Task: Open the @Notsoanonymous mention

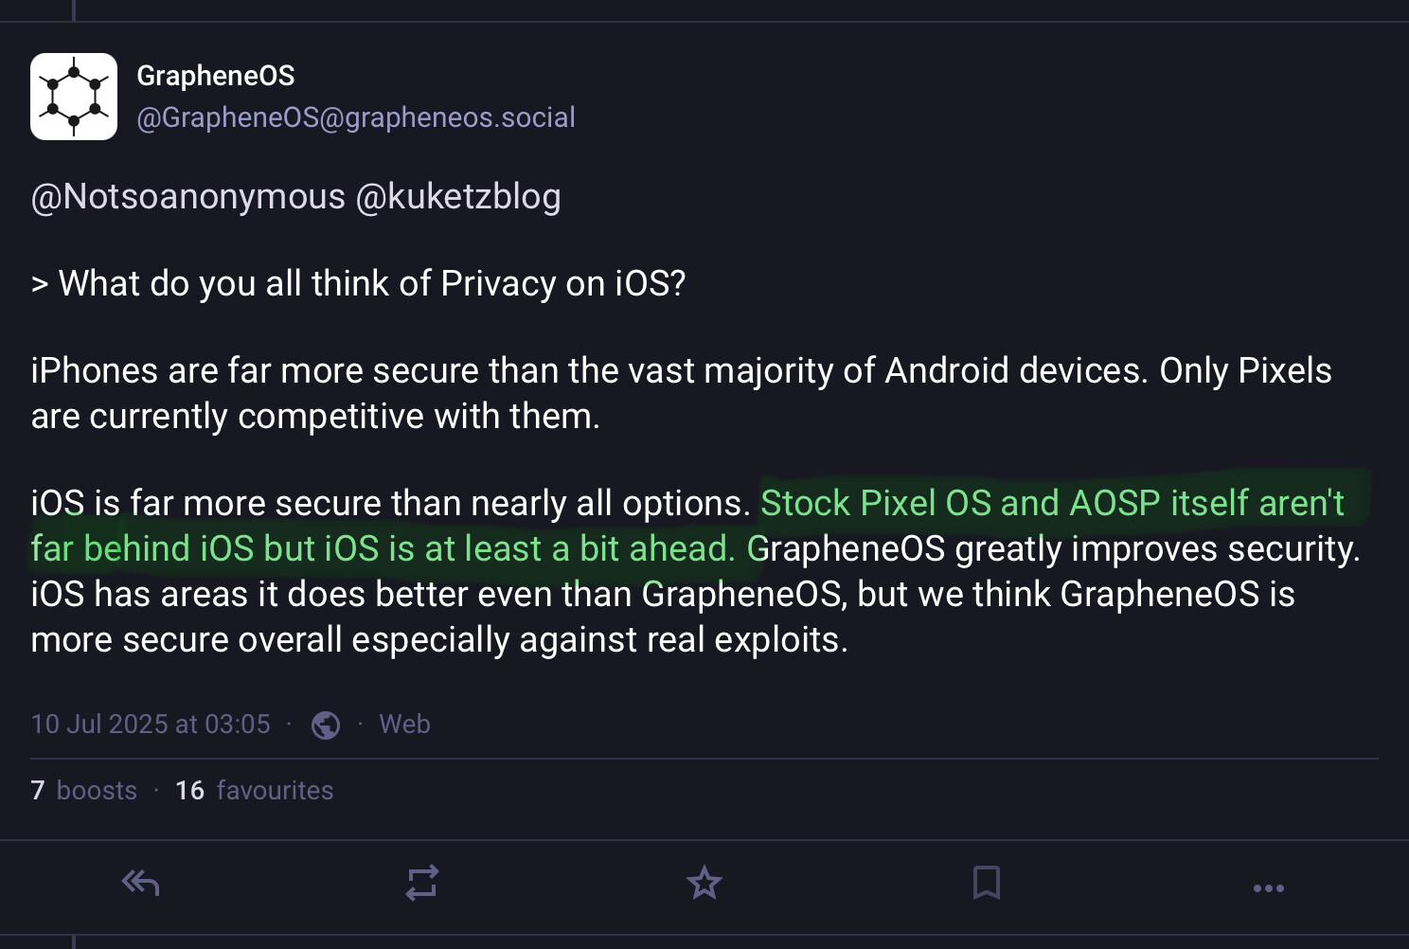Action: pos(187,197)
